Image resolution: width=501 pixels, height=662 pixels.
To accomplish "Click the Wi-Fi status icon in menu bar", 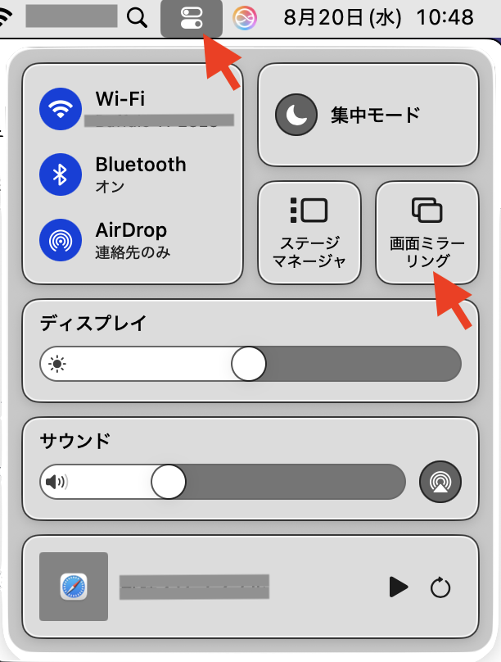I will coord(6,17).
